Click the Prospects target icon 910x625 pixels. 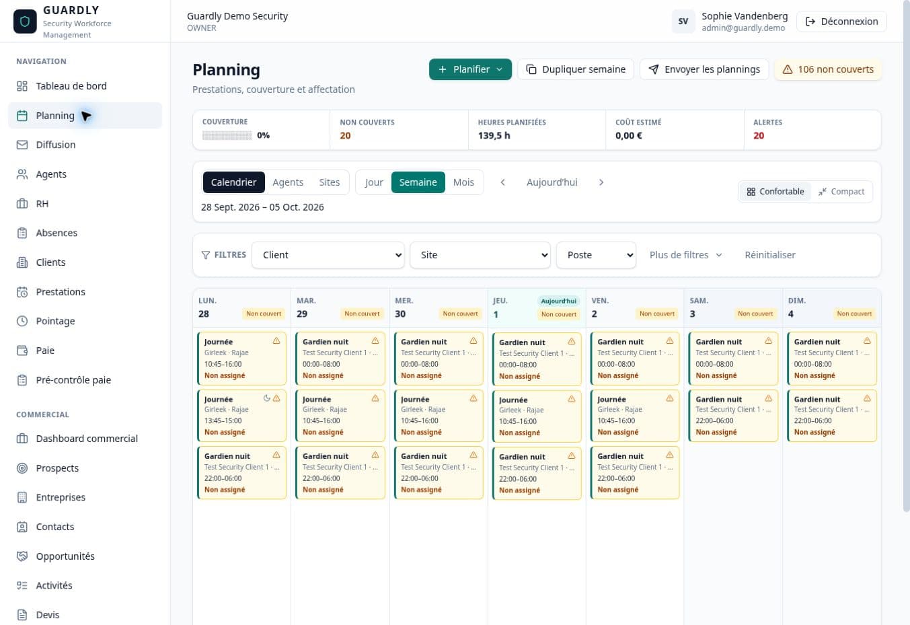click(x=22, y=468)
